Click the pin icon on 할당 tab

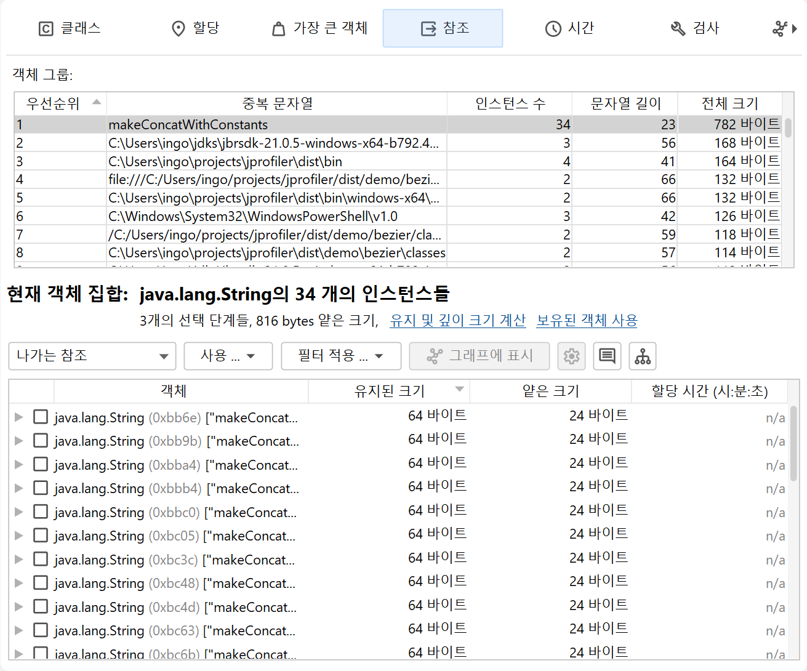click(x=178, y=29)
